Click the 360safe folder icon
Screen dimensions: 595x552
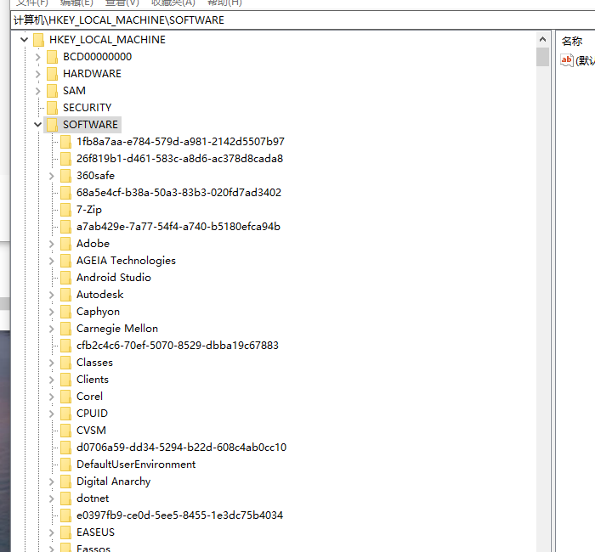(65, 176)
